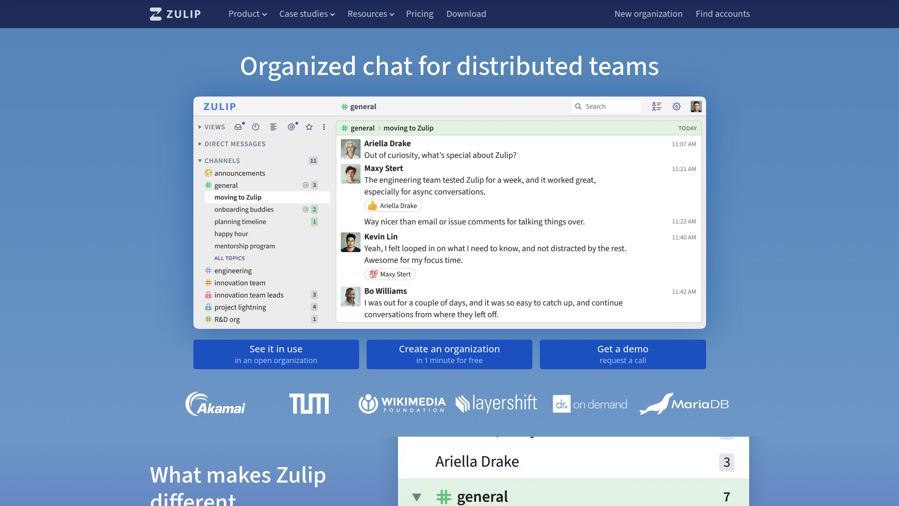
Task: Click the Layershift logo
Action: pos(496,404)
